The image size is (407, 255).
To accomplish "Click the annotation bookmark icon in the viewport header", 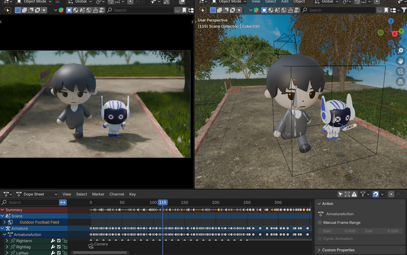I will point(386,9).
